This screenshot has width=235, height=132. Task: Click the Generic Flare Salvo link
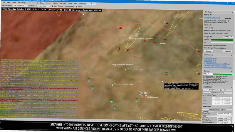pos(218,67)
